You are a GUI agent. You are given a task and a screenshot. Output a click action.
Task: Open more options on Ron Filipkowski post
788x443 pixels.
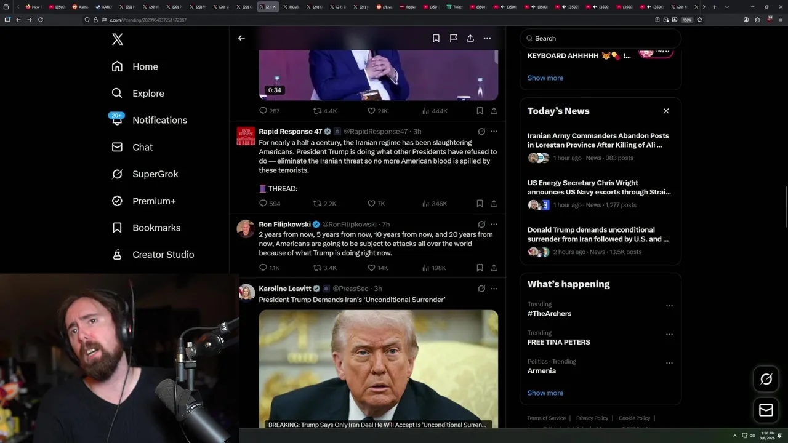click(494, 225)
